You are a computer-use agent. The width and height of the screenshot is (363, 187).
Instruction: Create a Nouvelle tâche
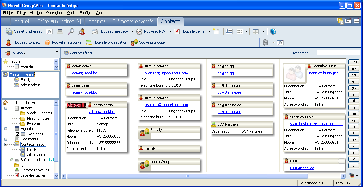point(189,31)
